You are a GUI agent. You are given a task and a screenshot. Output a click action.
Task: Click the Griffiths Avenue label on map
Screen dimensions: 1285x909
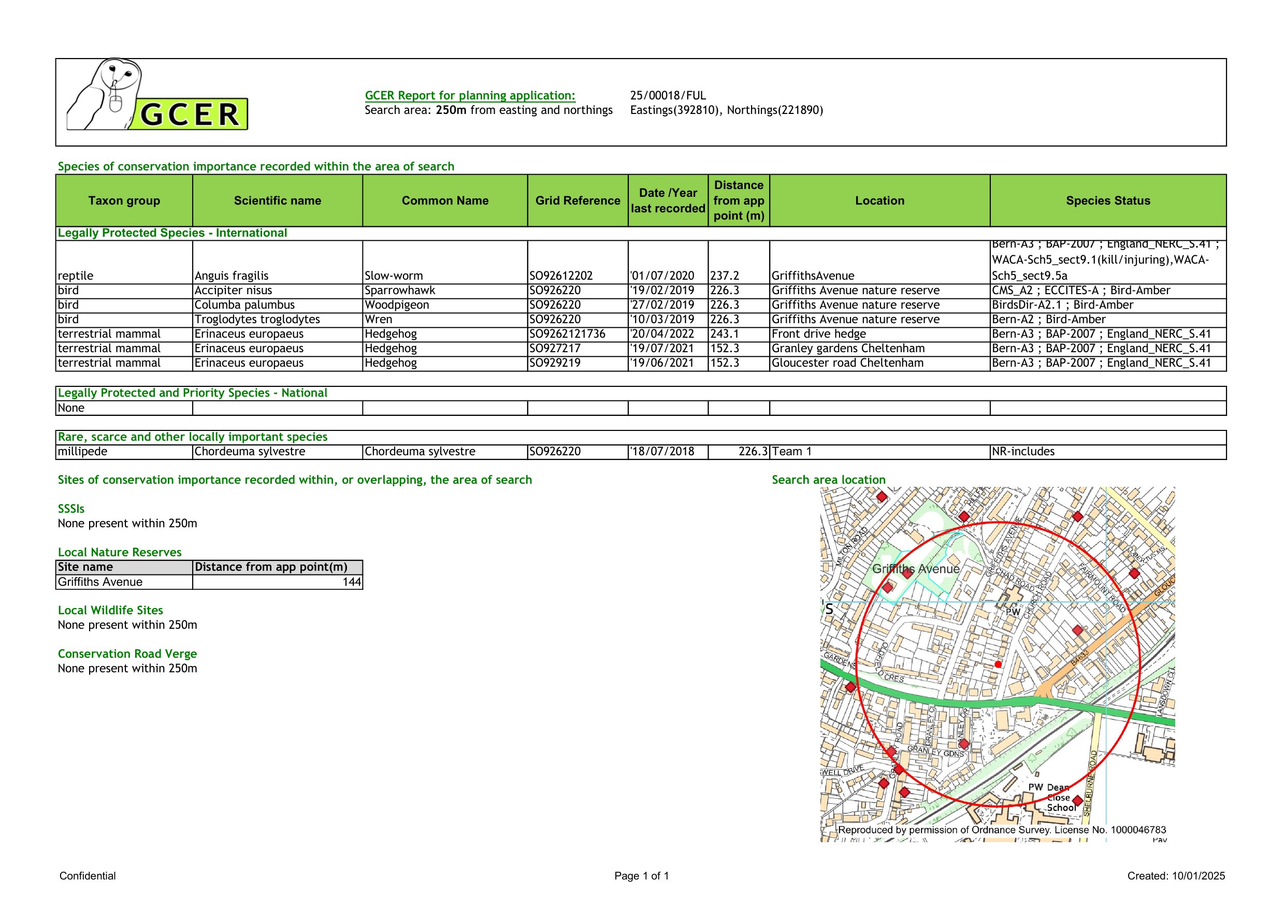pos(916,569)
